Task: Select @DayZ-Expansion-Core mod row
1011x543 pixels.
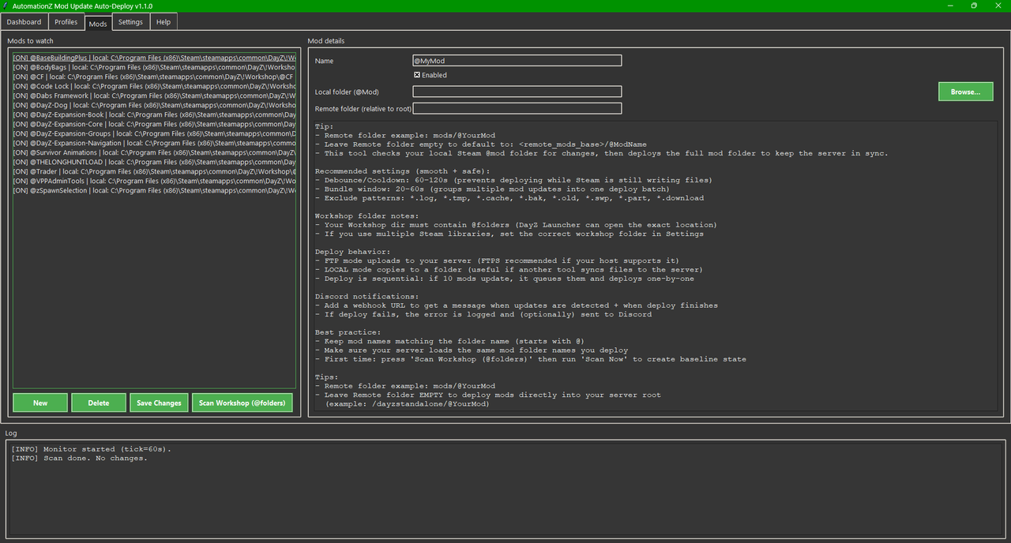Action: [155, 124]
